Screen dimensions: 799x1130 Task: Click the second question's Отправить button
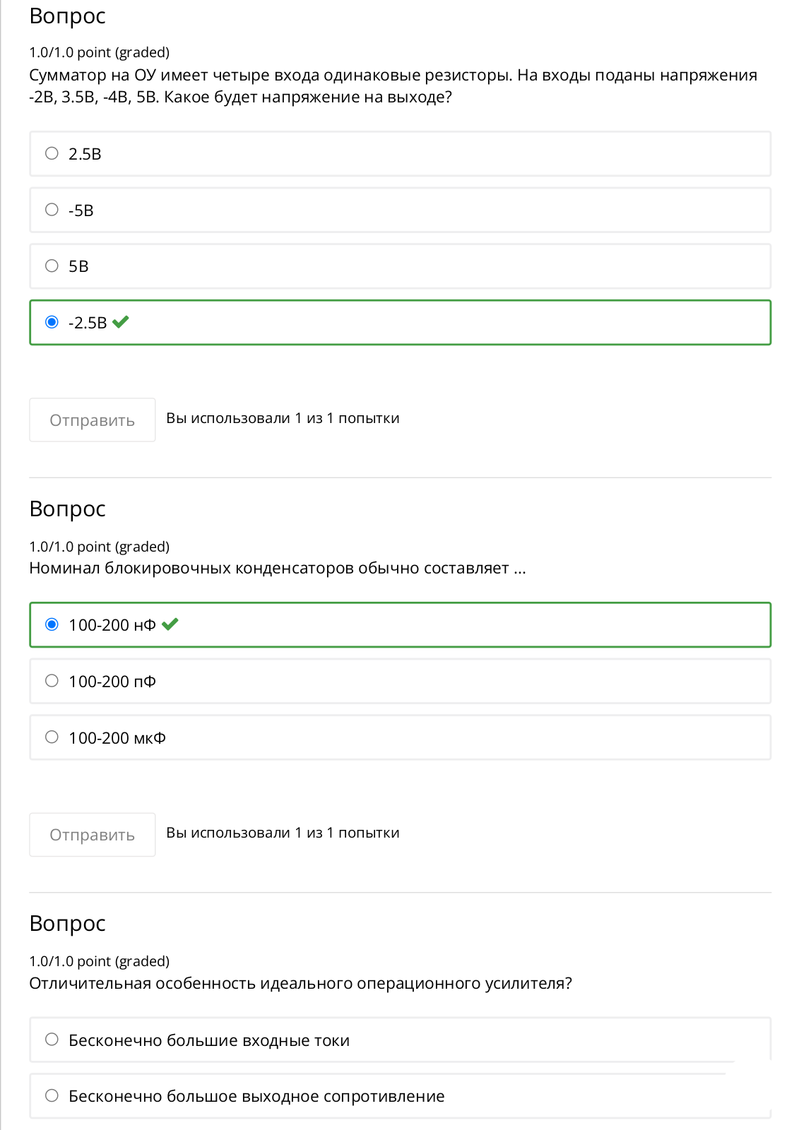93,835
